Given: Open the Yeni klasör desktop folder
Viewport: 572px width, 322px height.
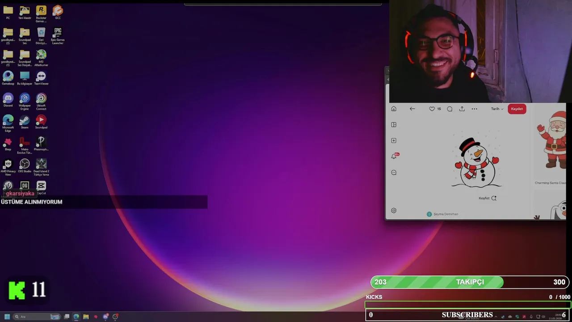Looking at the screenshot, I should 25,12.
